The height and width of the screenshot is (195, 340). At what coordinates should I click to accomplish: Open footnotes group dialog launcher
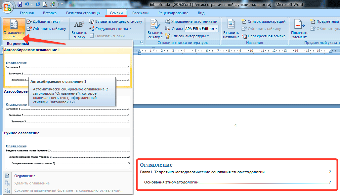[x=141, y=43]
